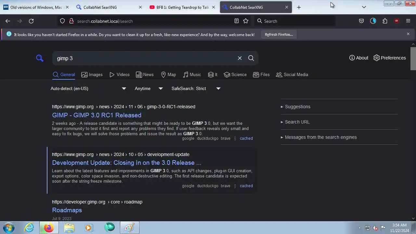Viewport: 416px width, 234px height.
Task: Click the Paint taskbar icon
Action: 129,227
